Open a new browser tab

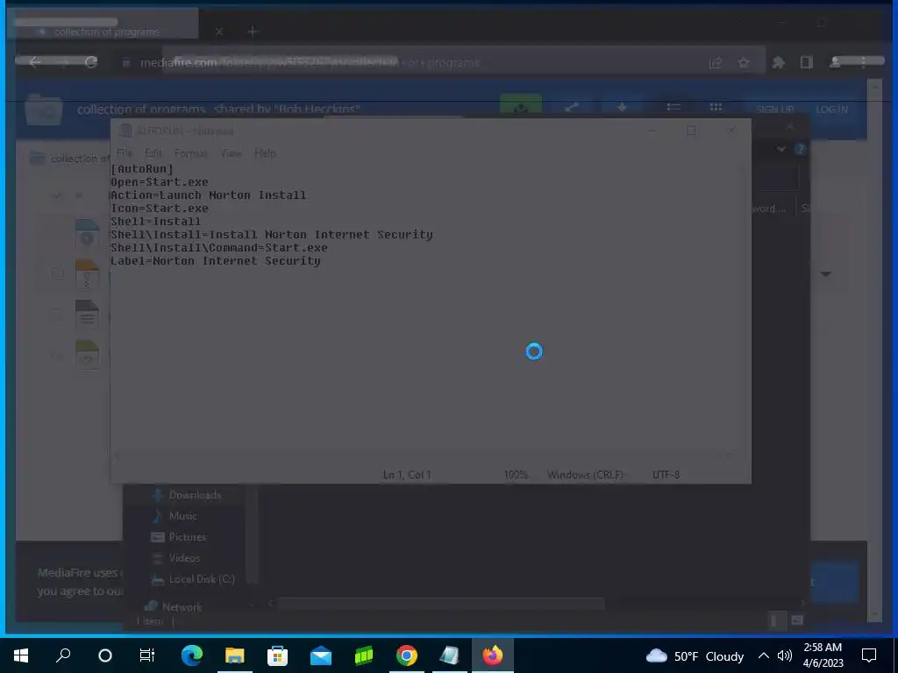coord(253,32)
